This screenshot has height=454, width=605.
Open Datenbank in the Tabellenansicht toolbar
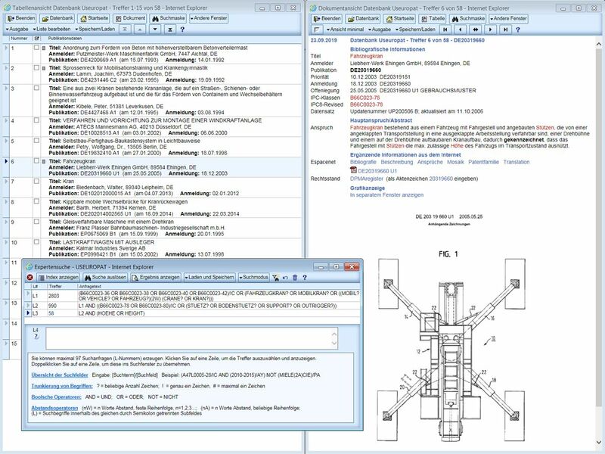tap(57, 18)
